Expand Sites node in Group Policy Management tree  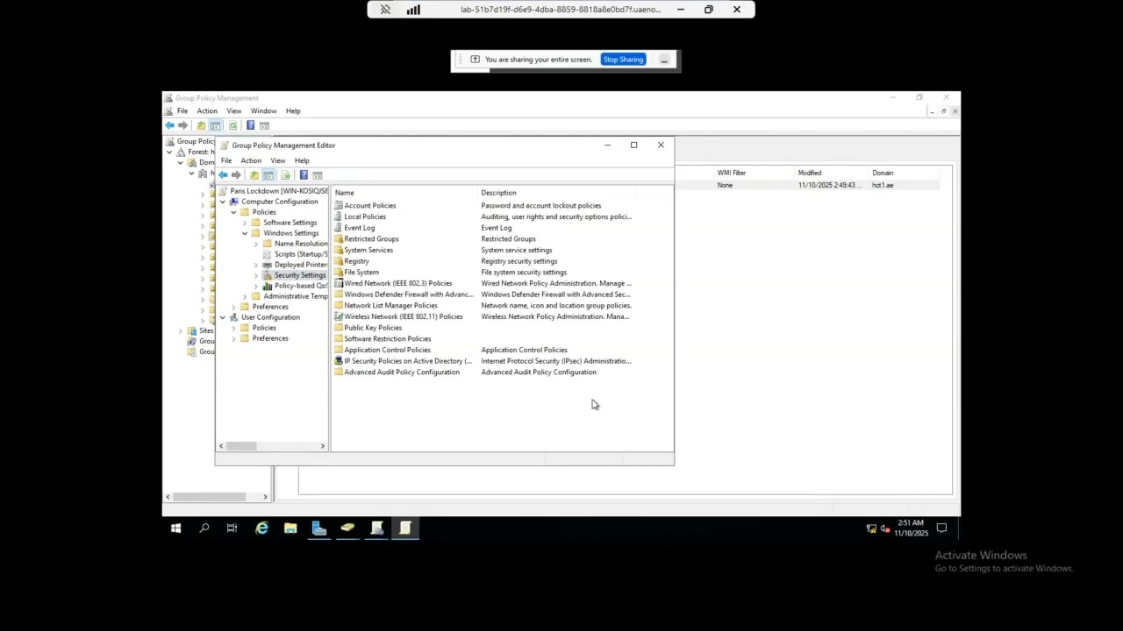181,331
